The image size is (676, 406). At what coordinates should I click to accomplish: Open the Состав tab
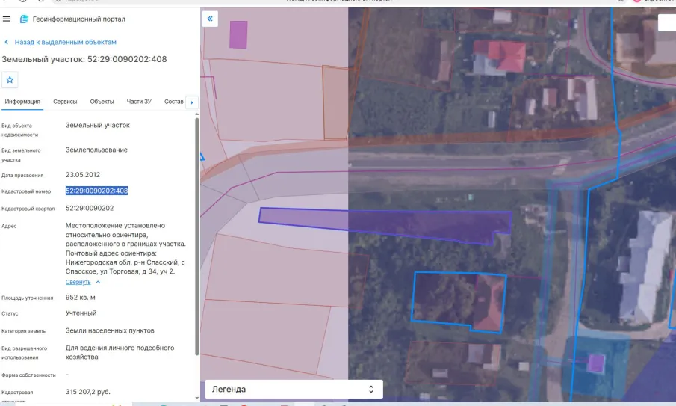174,102
